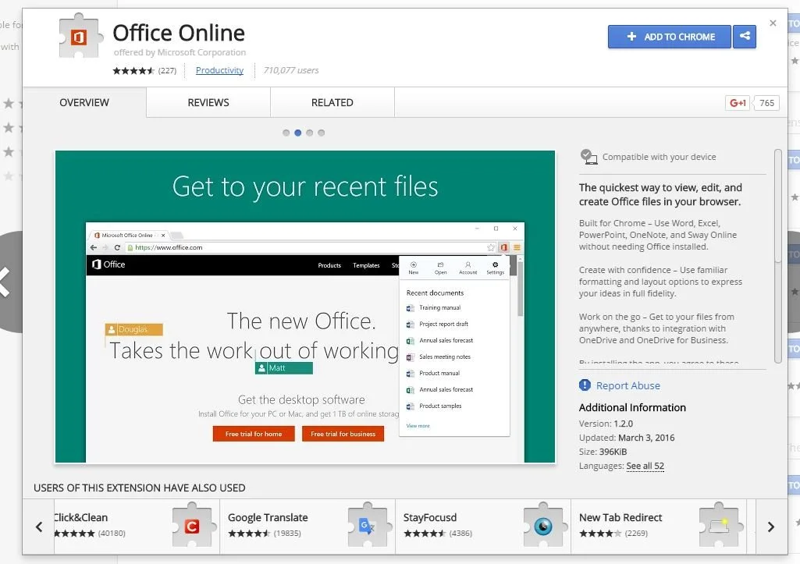Click the Google Translate (19835) rating count
The image size is (800, 564).
point(287,534)
